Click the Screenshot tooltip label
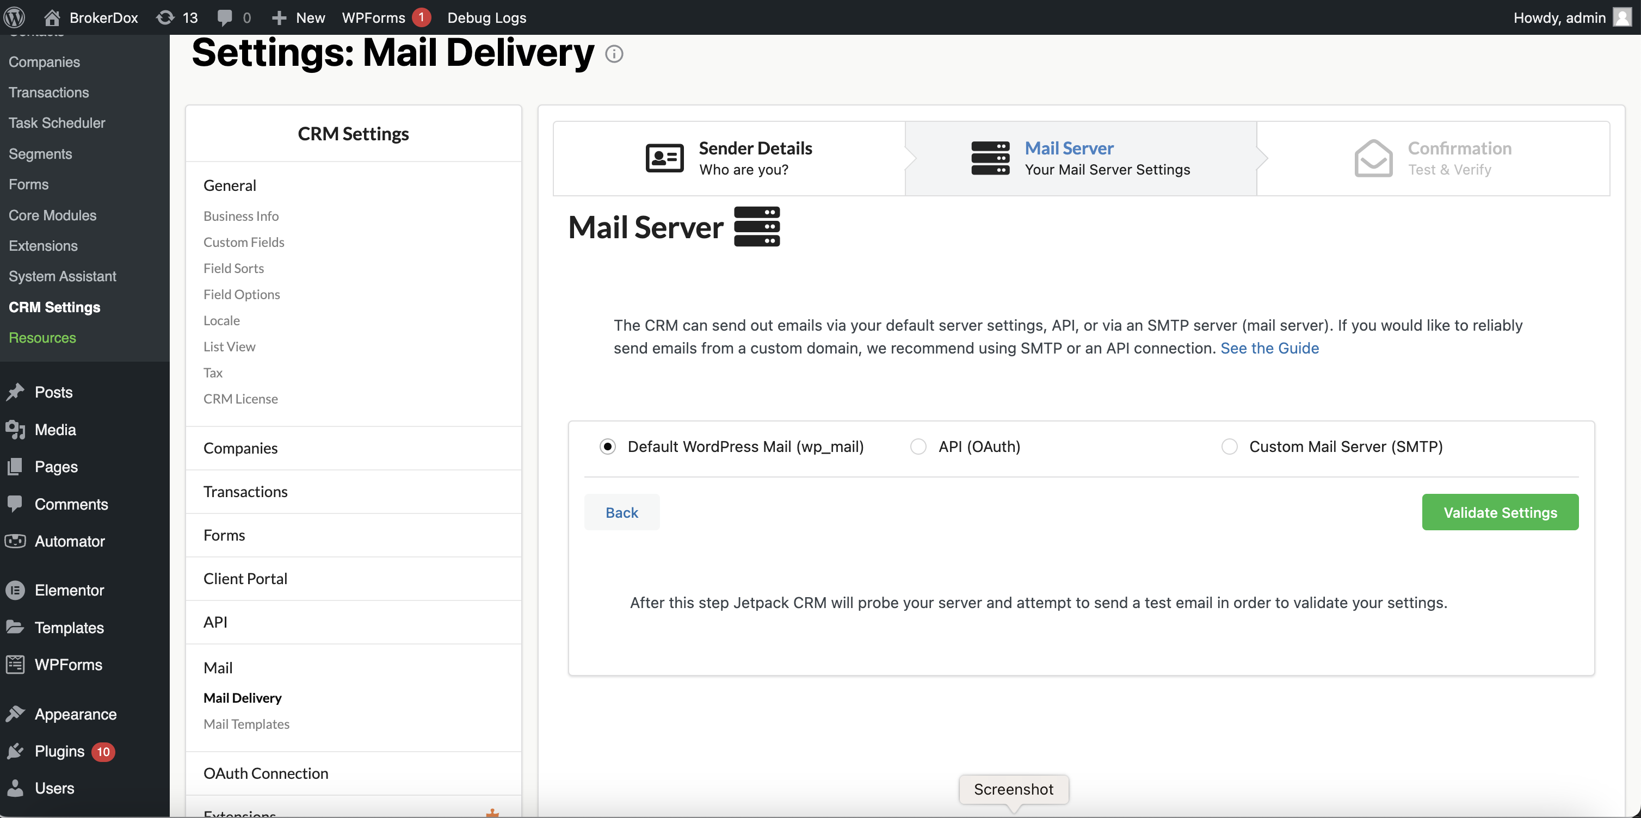1641x818 pixels. [x=1014, y=789]
